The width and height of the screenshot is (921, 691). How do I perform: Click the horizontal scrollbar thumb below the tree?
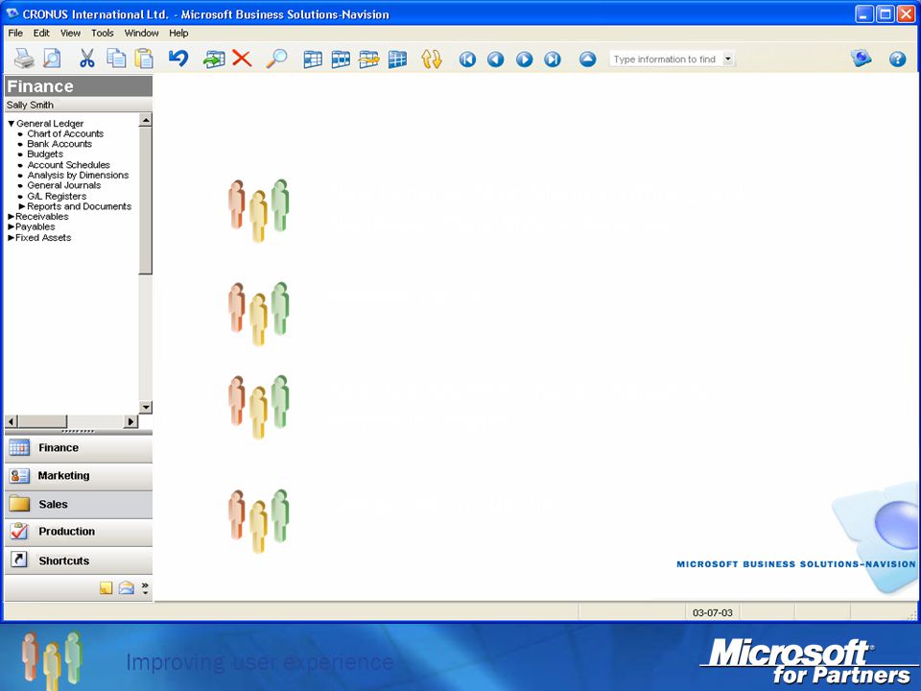(42, 421)
